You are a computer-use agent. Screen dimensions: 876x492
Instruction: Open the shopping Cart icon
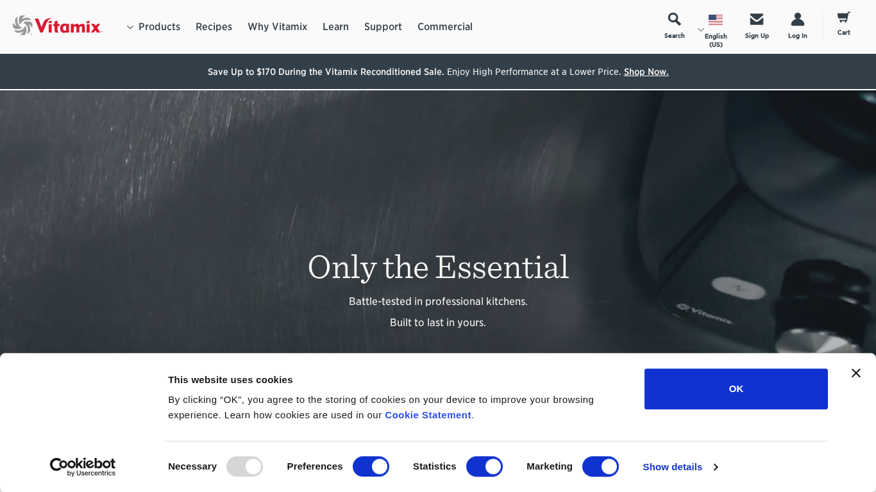(x=844, y=17)
